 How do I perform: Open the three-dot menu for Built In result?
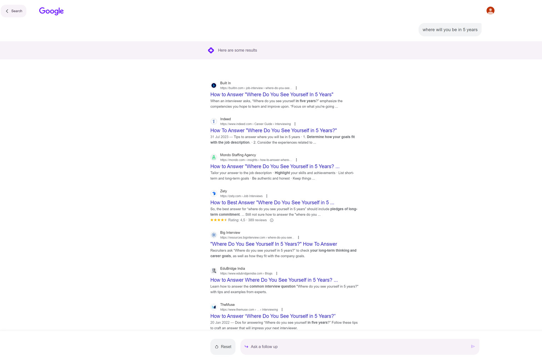tap(296, 87)
